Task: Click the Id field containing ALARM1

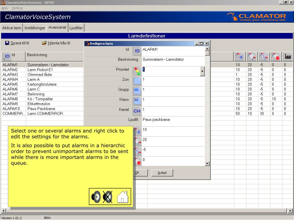Action: pyautogui.click(x=173, y=51)
